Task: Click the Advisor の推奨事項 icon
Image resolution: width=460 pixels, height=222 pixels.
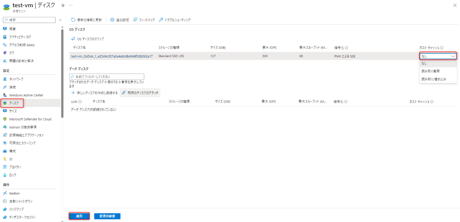Action: (x=5, y=127)
